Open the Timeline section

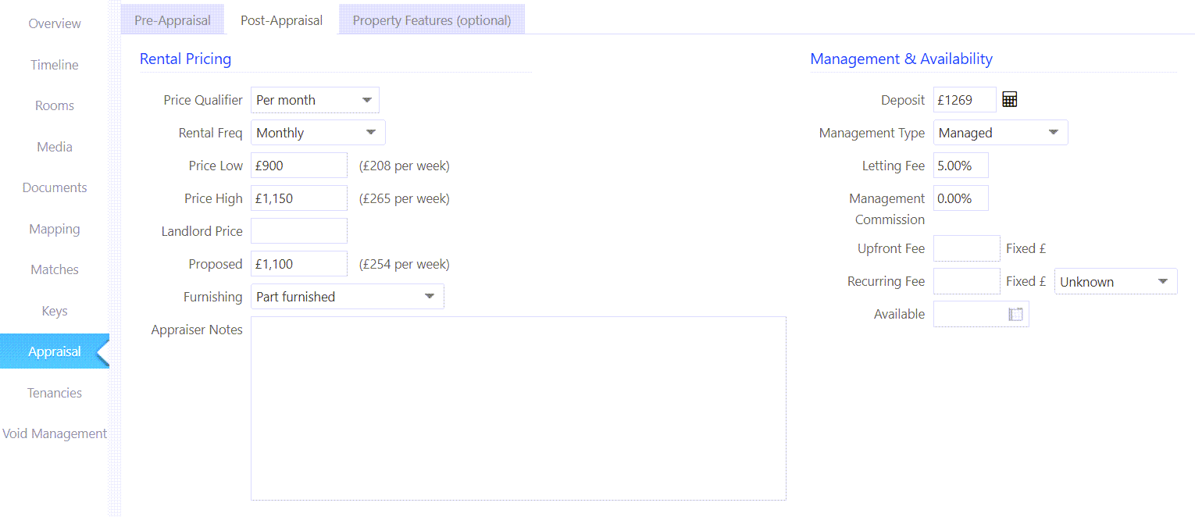point(55,65)
